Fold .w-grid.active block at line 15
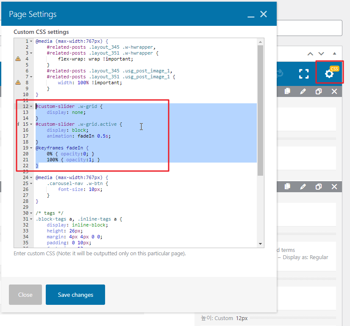 pyautogui.click(x=31, y=124)
